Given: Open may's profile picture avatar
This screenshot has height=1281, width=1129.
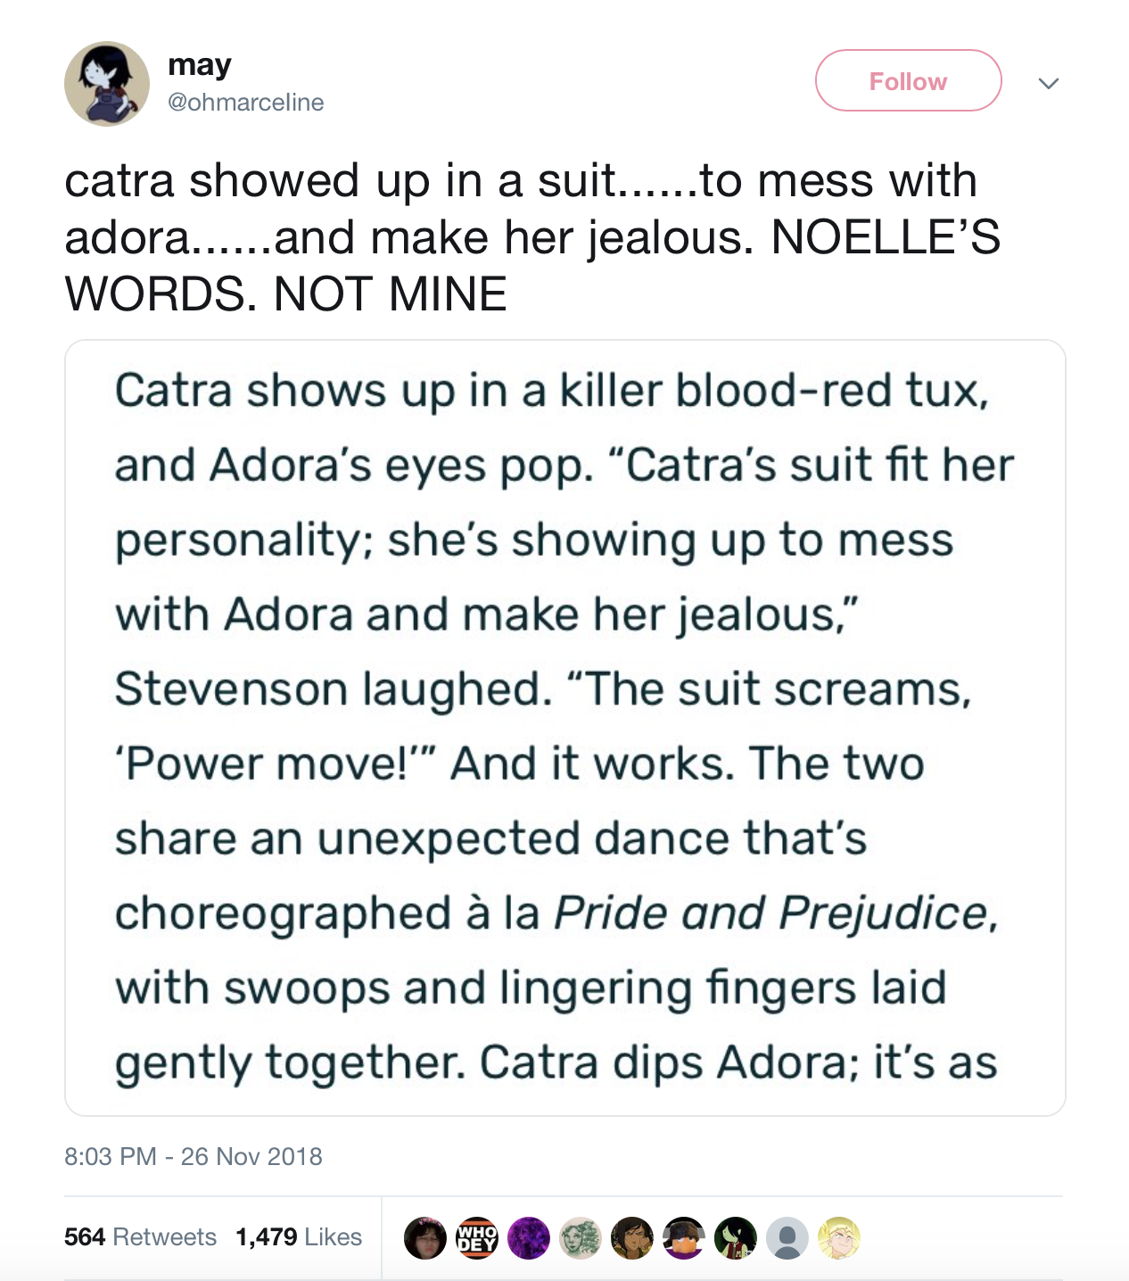Looking at the screenshot, I should pos(107,84).
